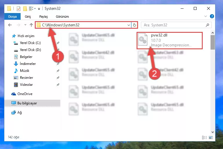This screenshot has height=149, width=223.
Task: Close the System32 window
Action: [209, 8]
